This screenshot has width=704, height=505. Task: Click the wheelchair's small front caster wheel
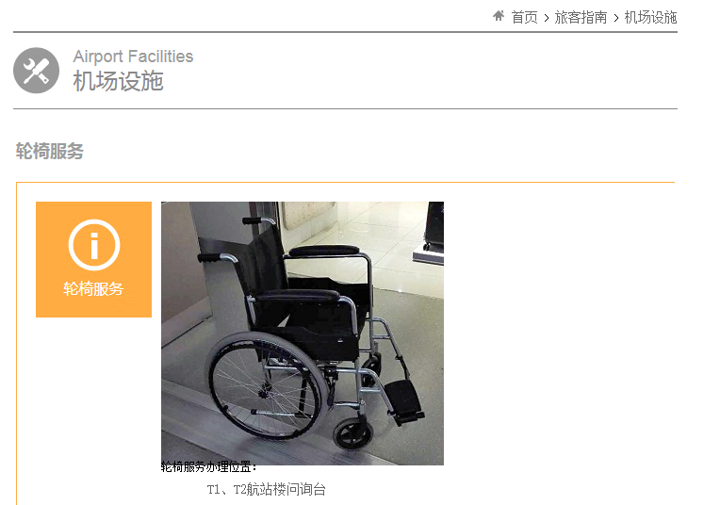pos(352,433)
